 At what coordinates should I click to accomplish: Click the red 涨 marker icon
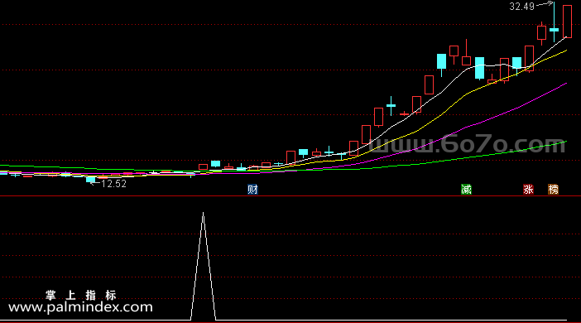(528, 190)
